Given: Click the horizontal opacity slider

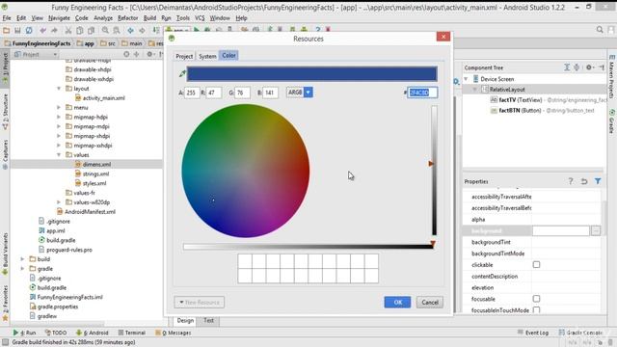Looking at the screenshot, I should 308,247.
